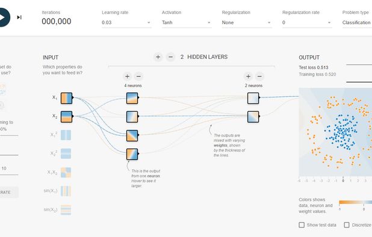Check the Discretize output box
This screenshot has width=372, height=237.
(347, 225)
